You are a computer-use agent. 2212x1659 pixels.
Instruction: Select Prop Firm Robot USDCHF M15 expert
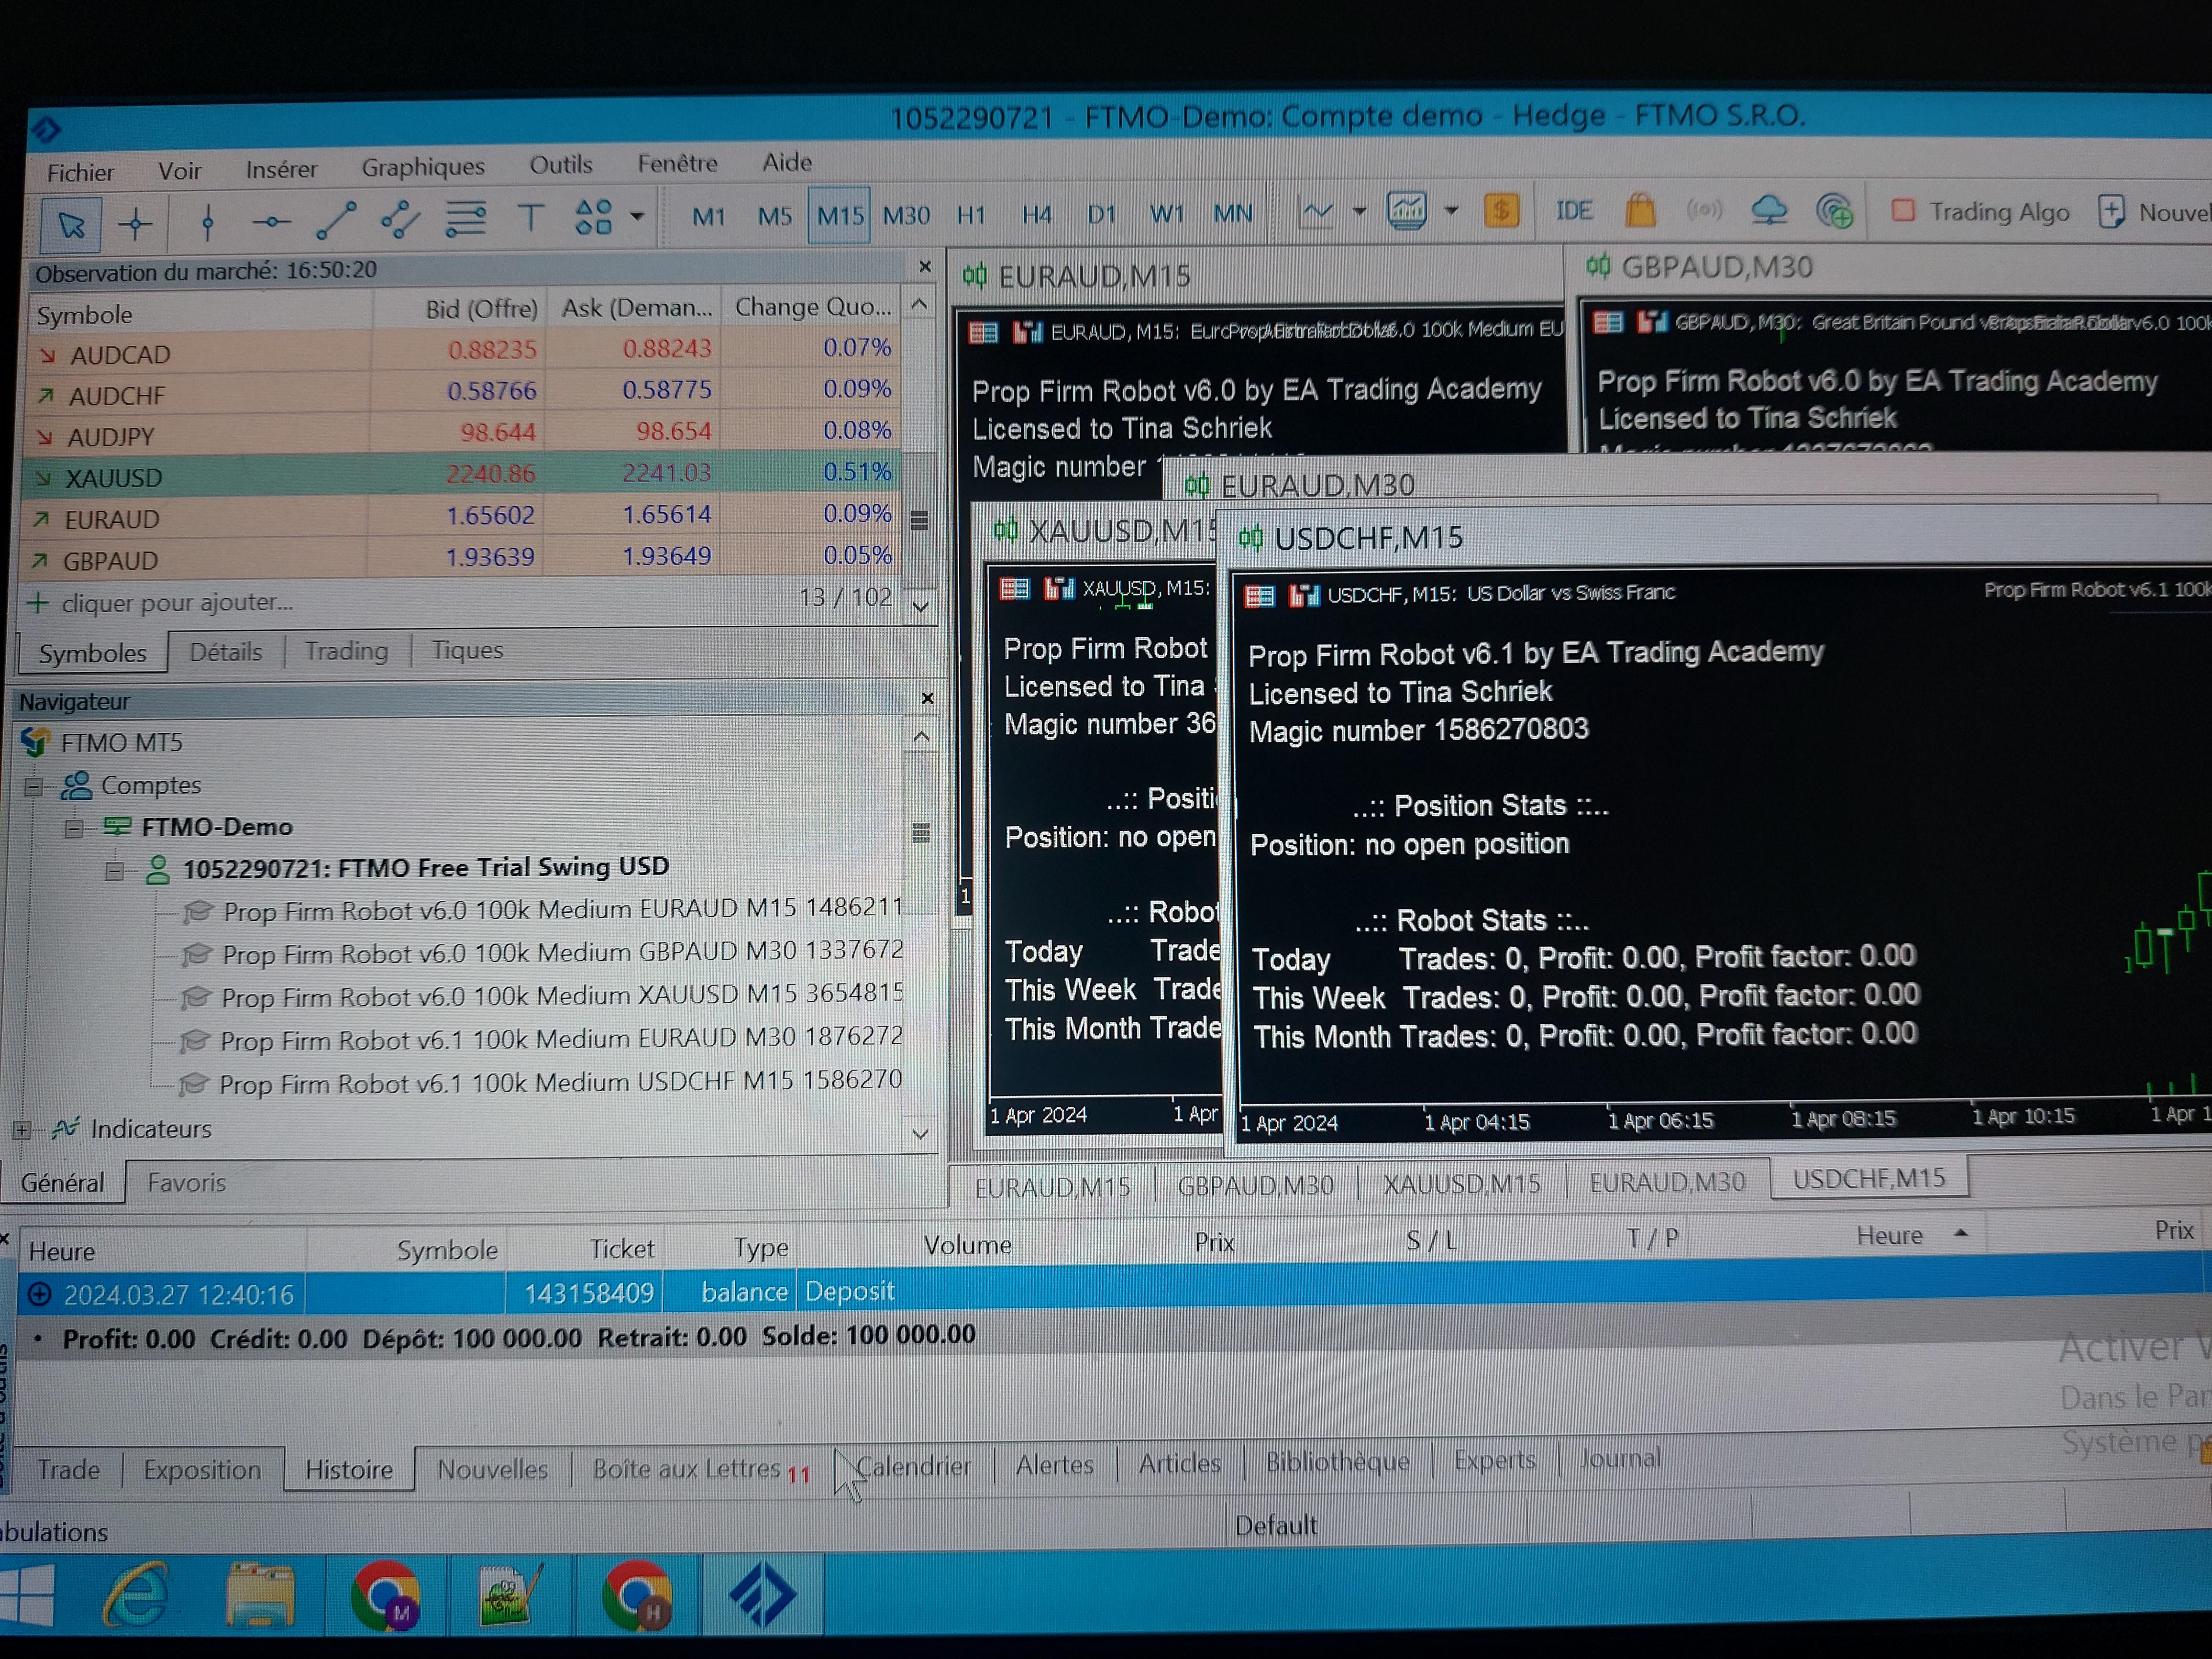click(x=540, y=1083)
